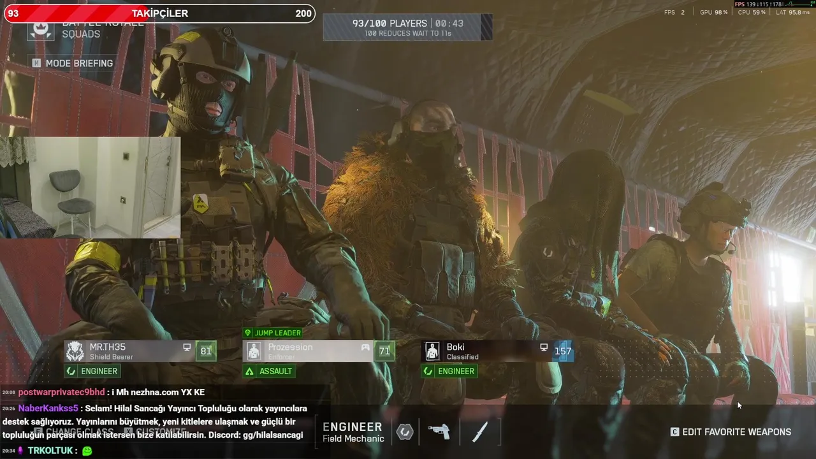
Task: Click the postwarprivatec9bhd chat username
Action: tap(61, 392)
